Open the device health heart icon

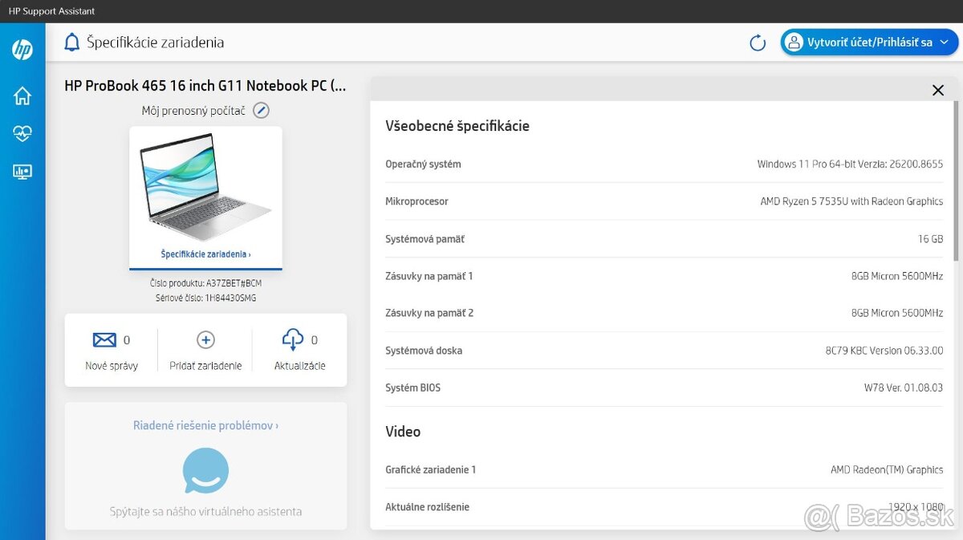22,134
